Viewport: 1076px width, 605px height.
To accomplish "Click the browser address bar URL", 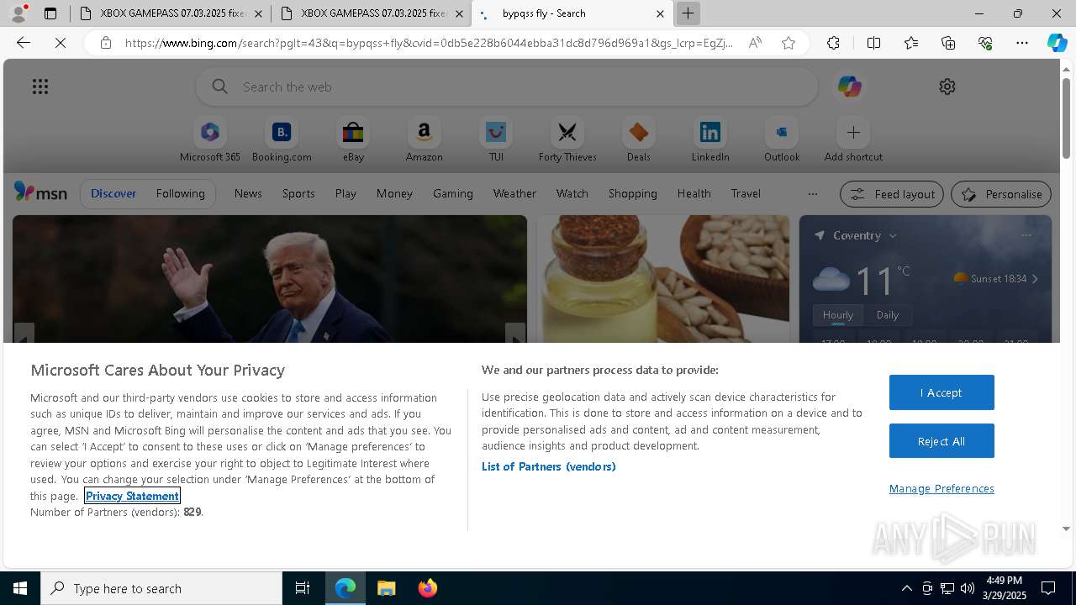I will [429, 43].
